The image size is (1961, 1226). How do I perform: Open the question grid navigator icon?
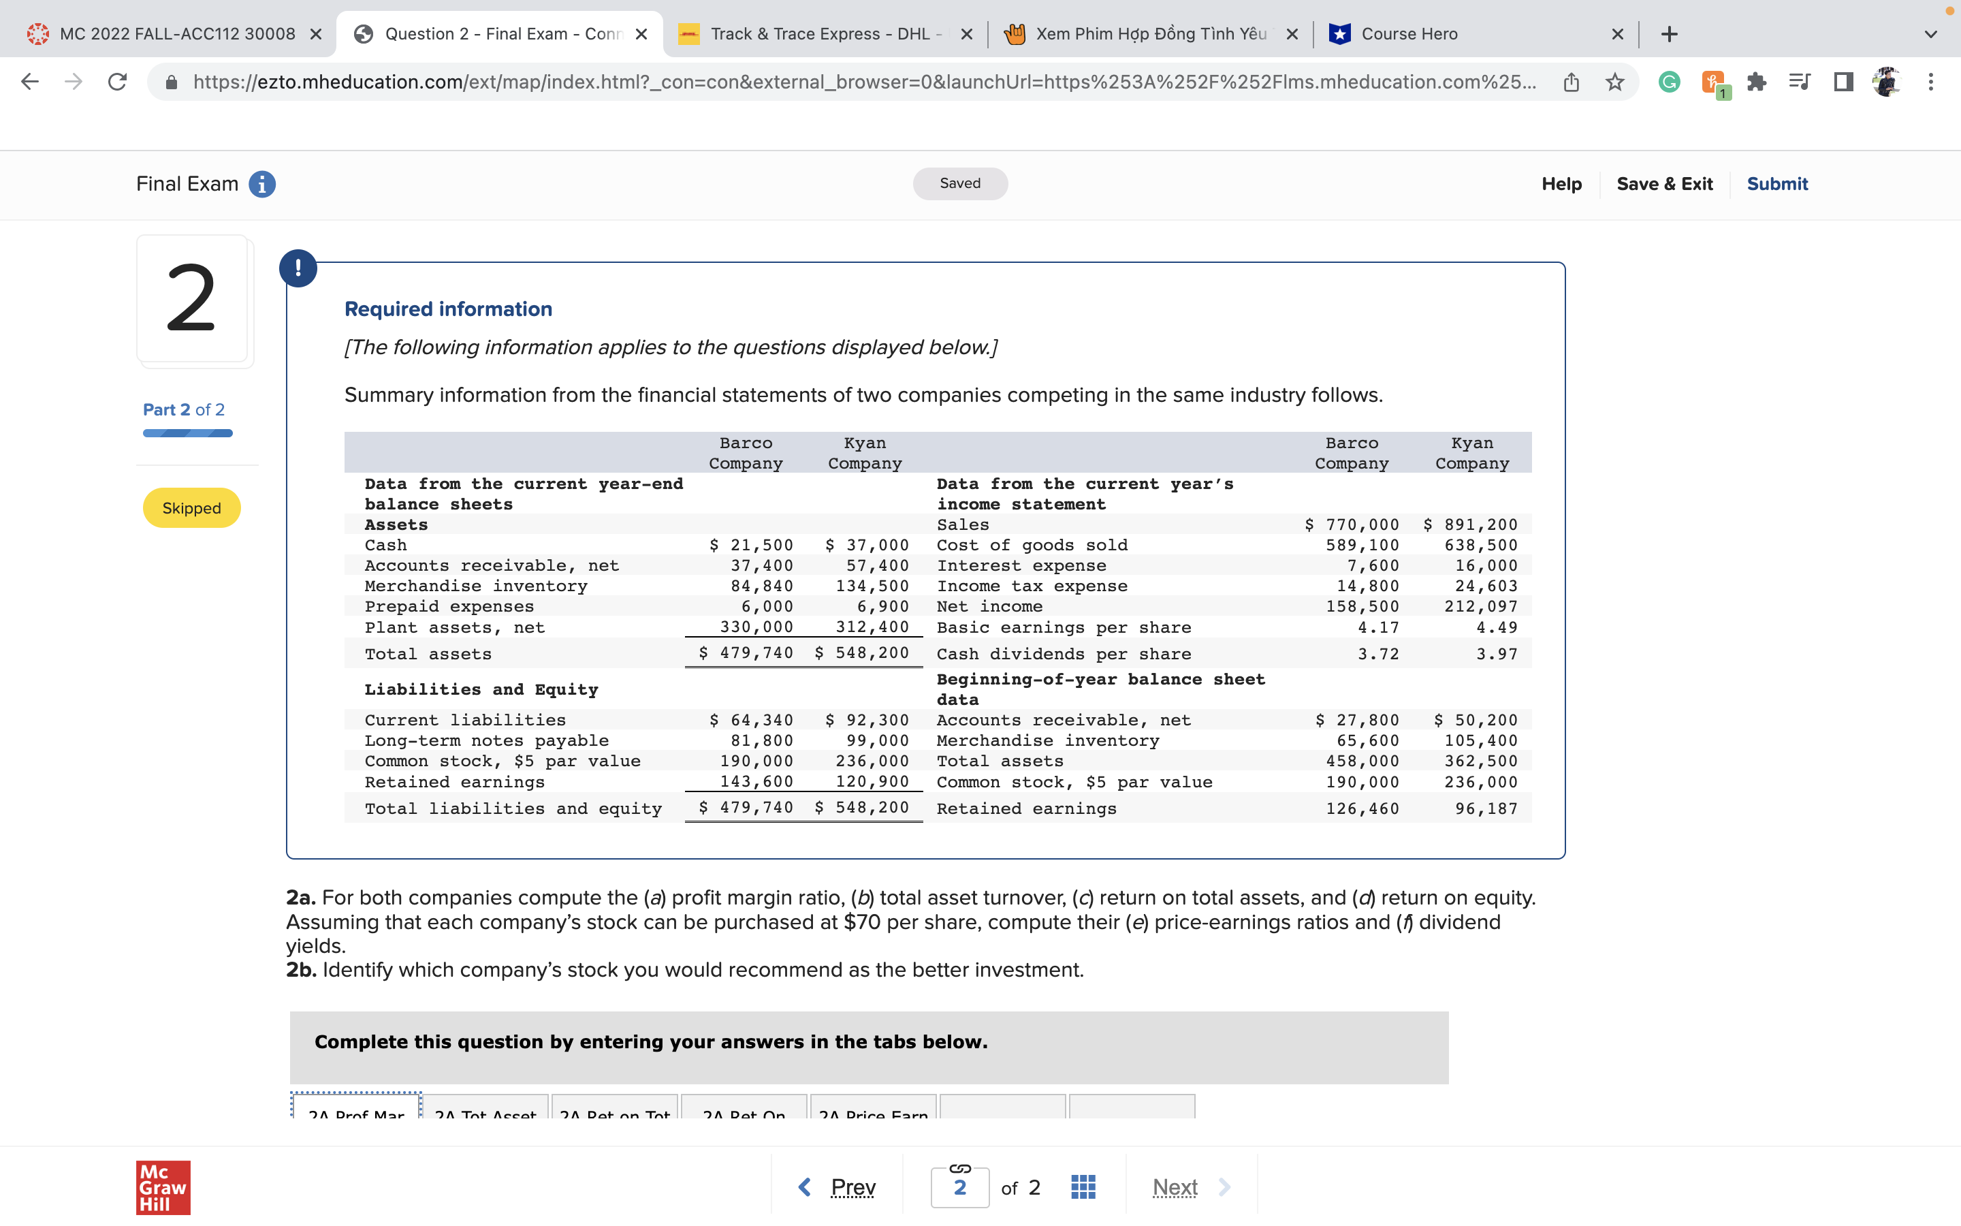[1083, 1187]
